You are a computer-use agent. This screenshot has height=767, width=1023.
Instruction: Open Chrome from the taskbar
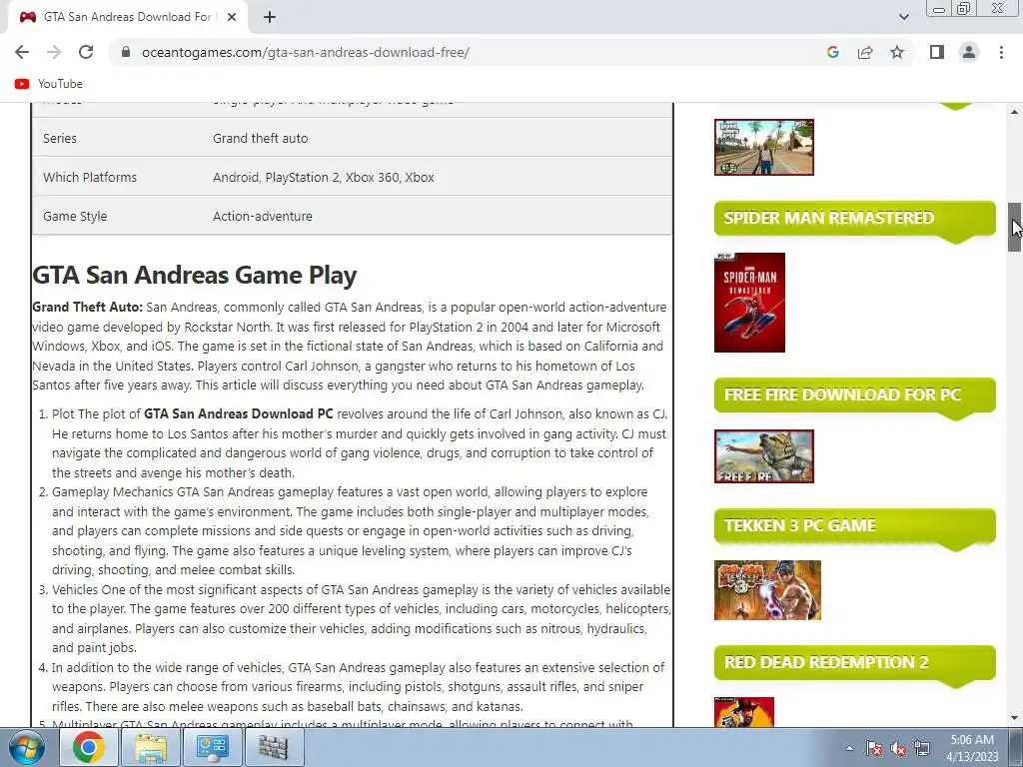coord(89,747)
